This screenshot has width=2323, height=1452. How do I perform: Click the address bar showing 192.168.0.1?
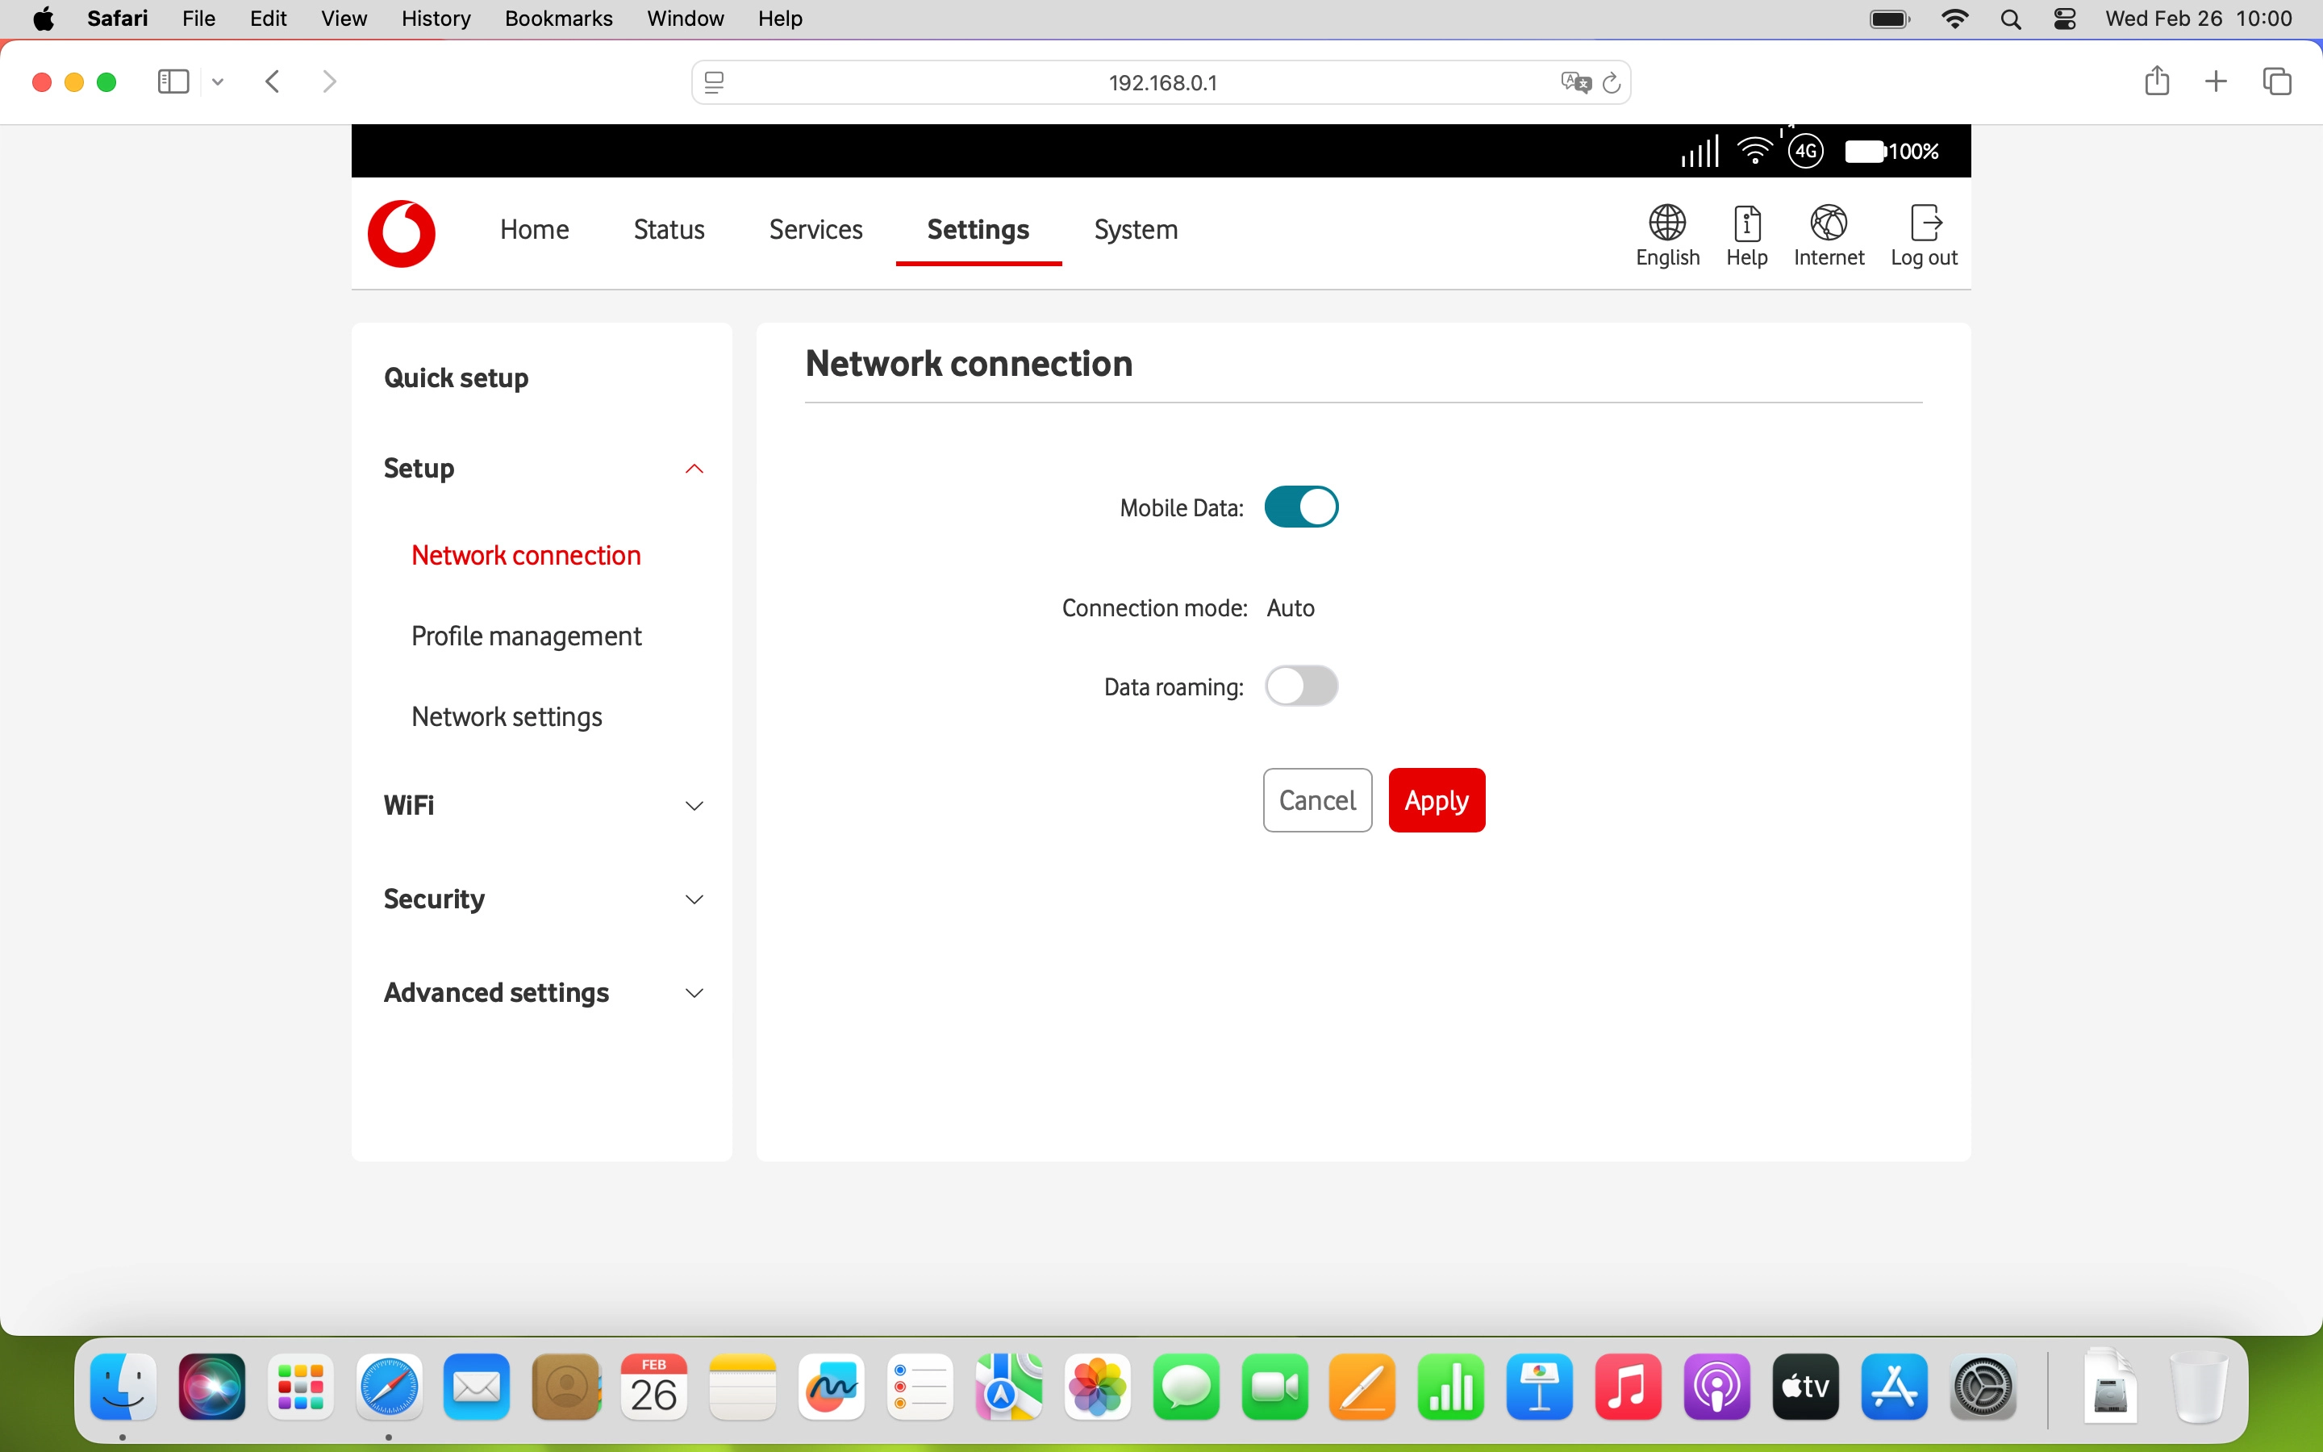point(1161,81)
